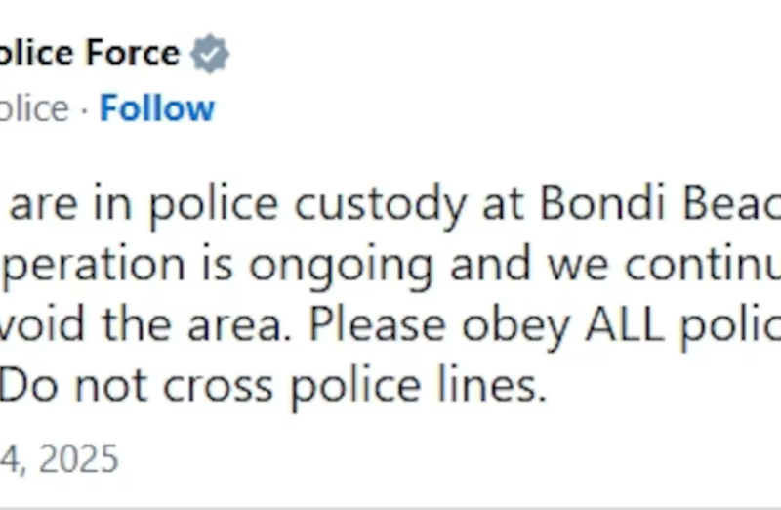Click the word 'area' in tweet
This screenshot has height=510, width=781.
coord(244,326)
